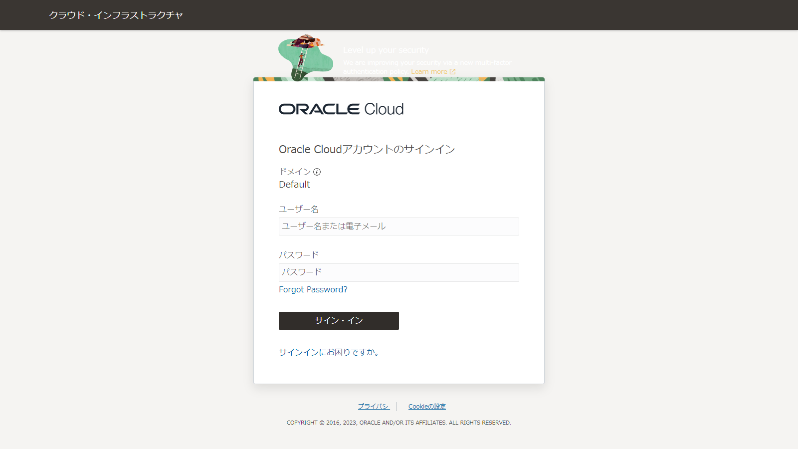Click the ORACLE Cloud logo
The height and width of the screenshot is (449, 798).
[x=341, y=109]
